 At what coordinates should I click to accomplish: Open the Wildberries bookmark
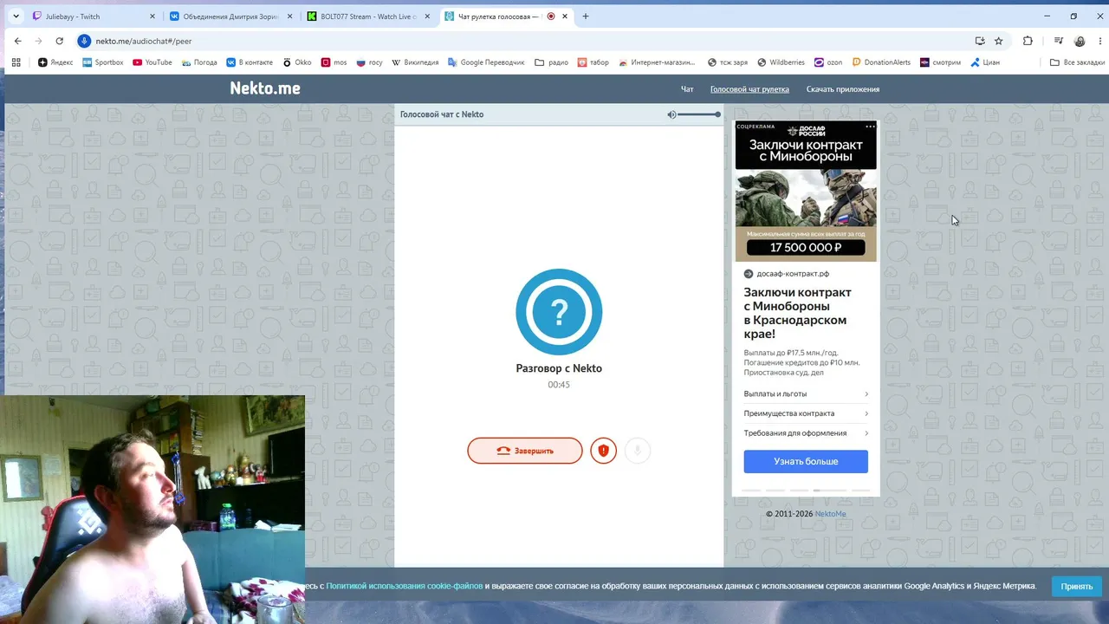coord(781,62)
